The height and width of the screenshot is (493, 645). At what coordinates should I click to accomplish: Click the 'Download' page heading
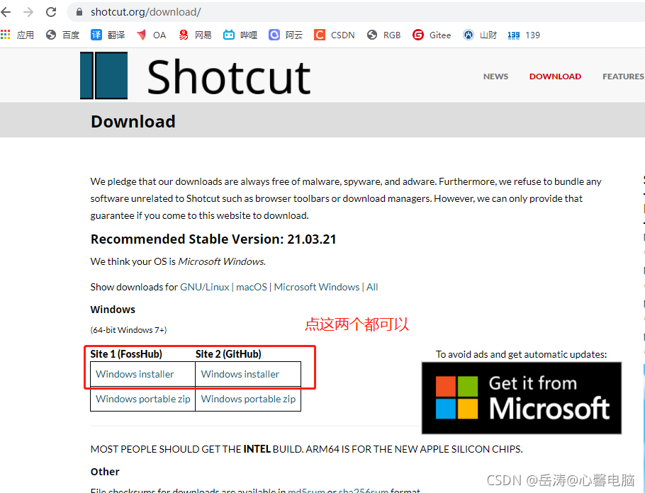[x=133, y=122]
